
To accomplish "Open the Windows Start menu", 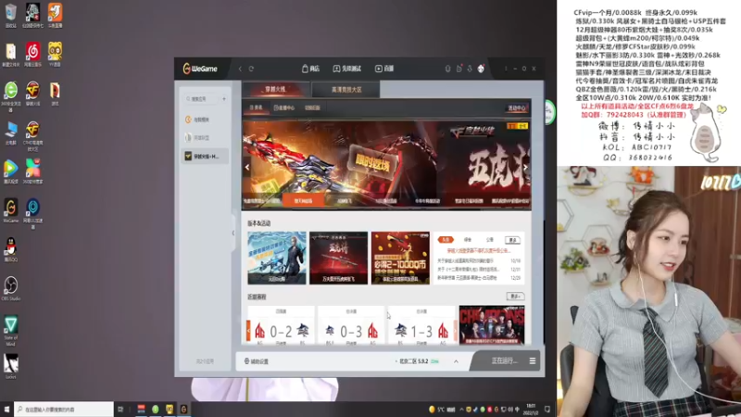I will coord(6,410).
